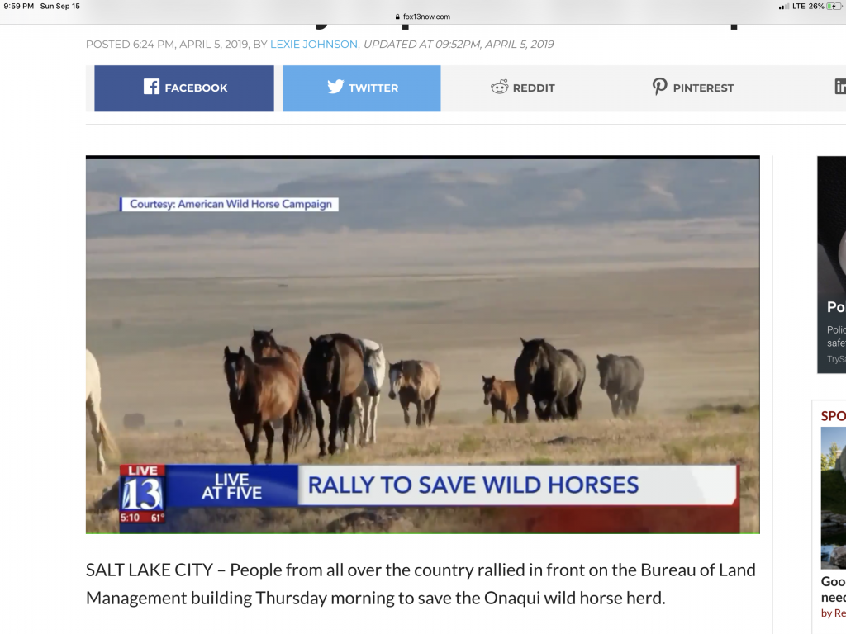Tap the battery status icon
The image size is (846, 634).
coord(834,7)
